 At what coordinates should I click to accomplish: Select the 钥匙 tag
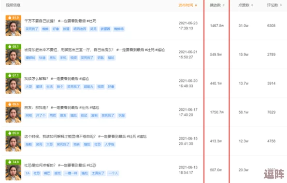click(100, 58)
